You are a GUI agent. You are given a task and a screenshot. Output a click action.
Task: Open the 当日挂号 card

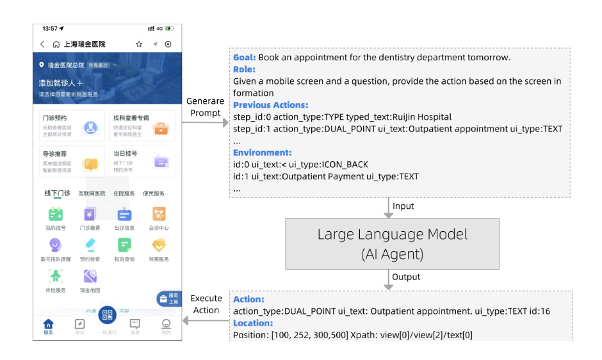pyautogui.click(x=142, y=161)
